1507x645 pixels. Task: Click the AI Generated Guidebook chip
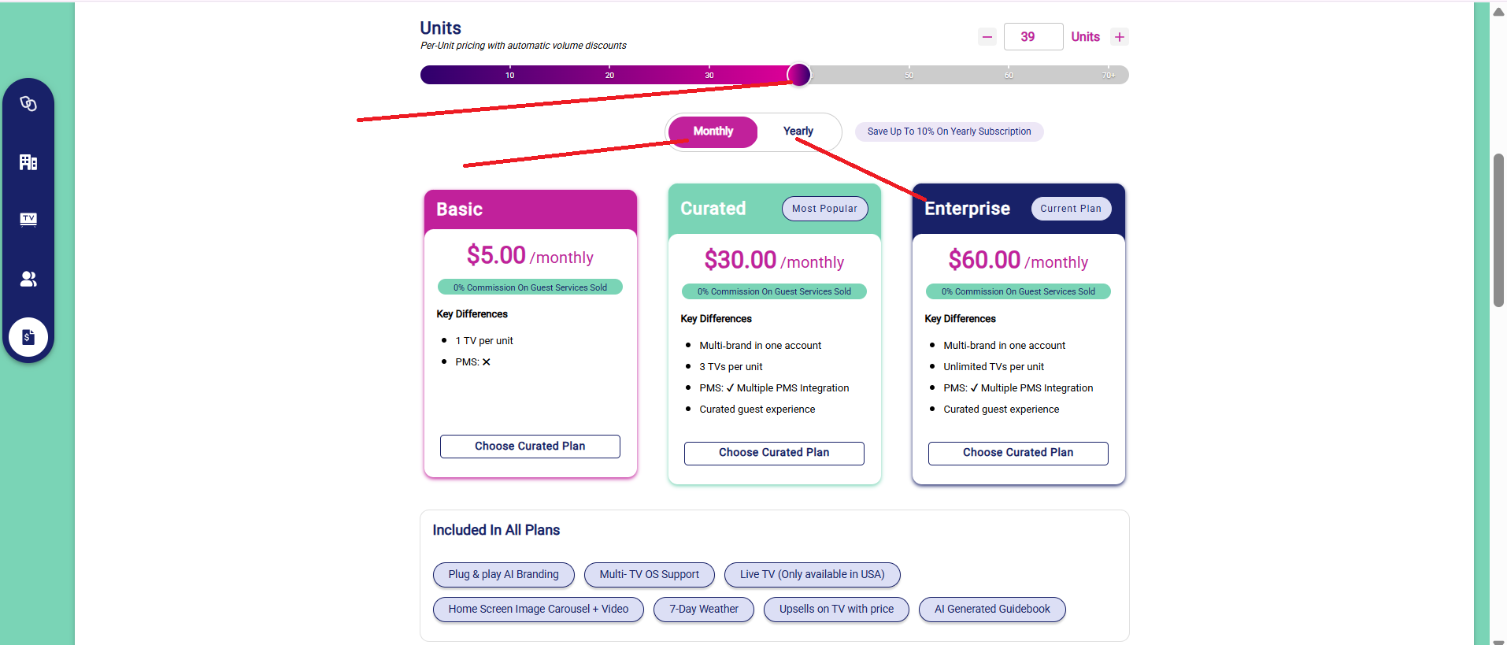pos(992,610)
